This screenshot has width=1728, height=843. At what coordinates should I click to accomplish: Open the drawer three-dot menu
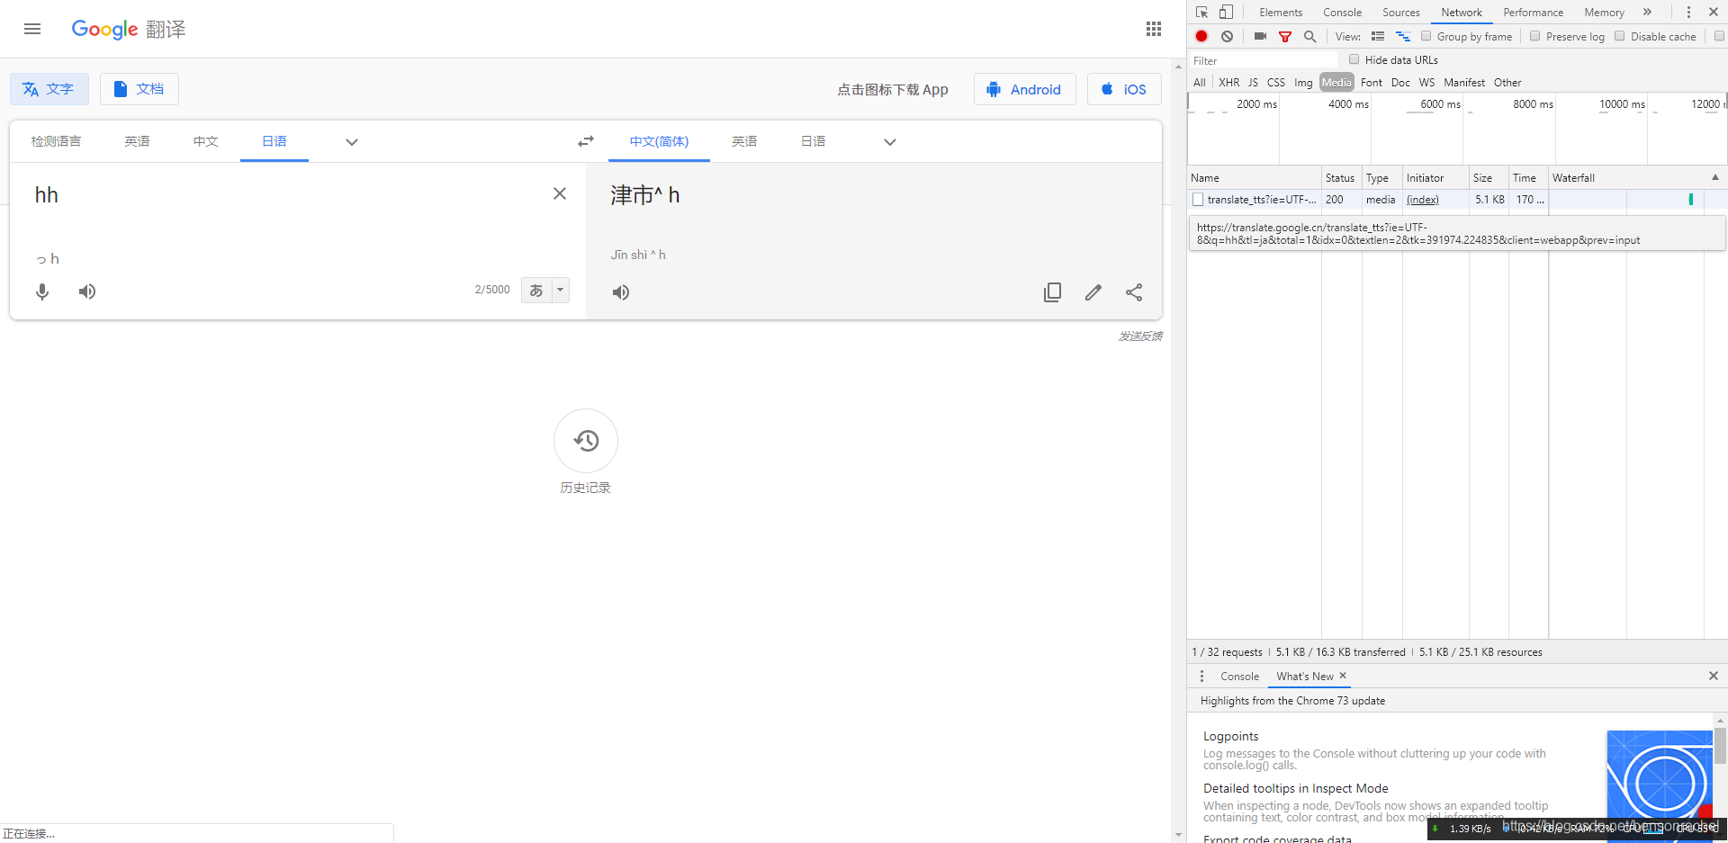(x=1201, y=676)
